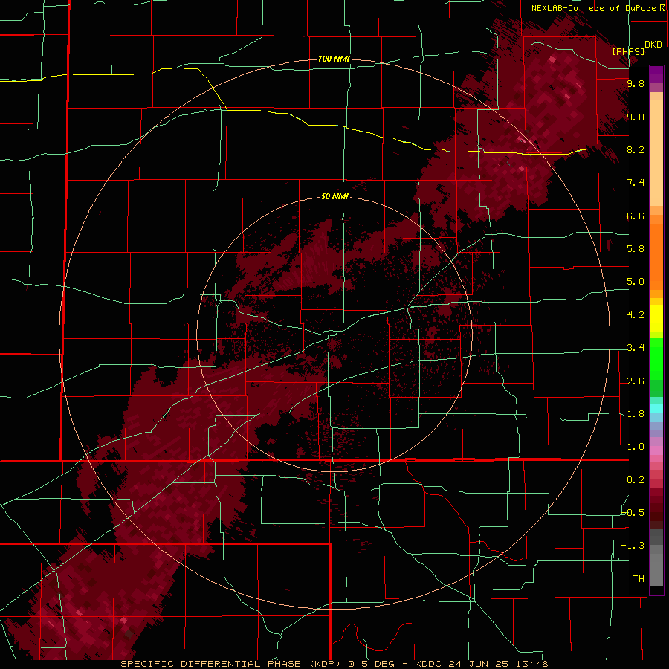This screenshot has width=669, height=669.
Task: Click the -1.3 value on color scale
Action: point(633,546)
